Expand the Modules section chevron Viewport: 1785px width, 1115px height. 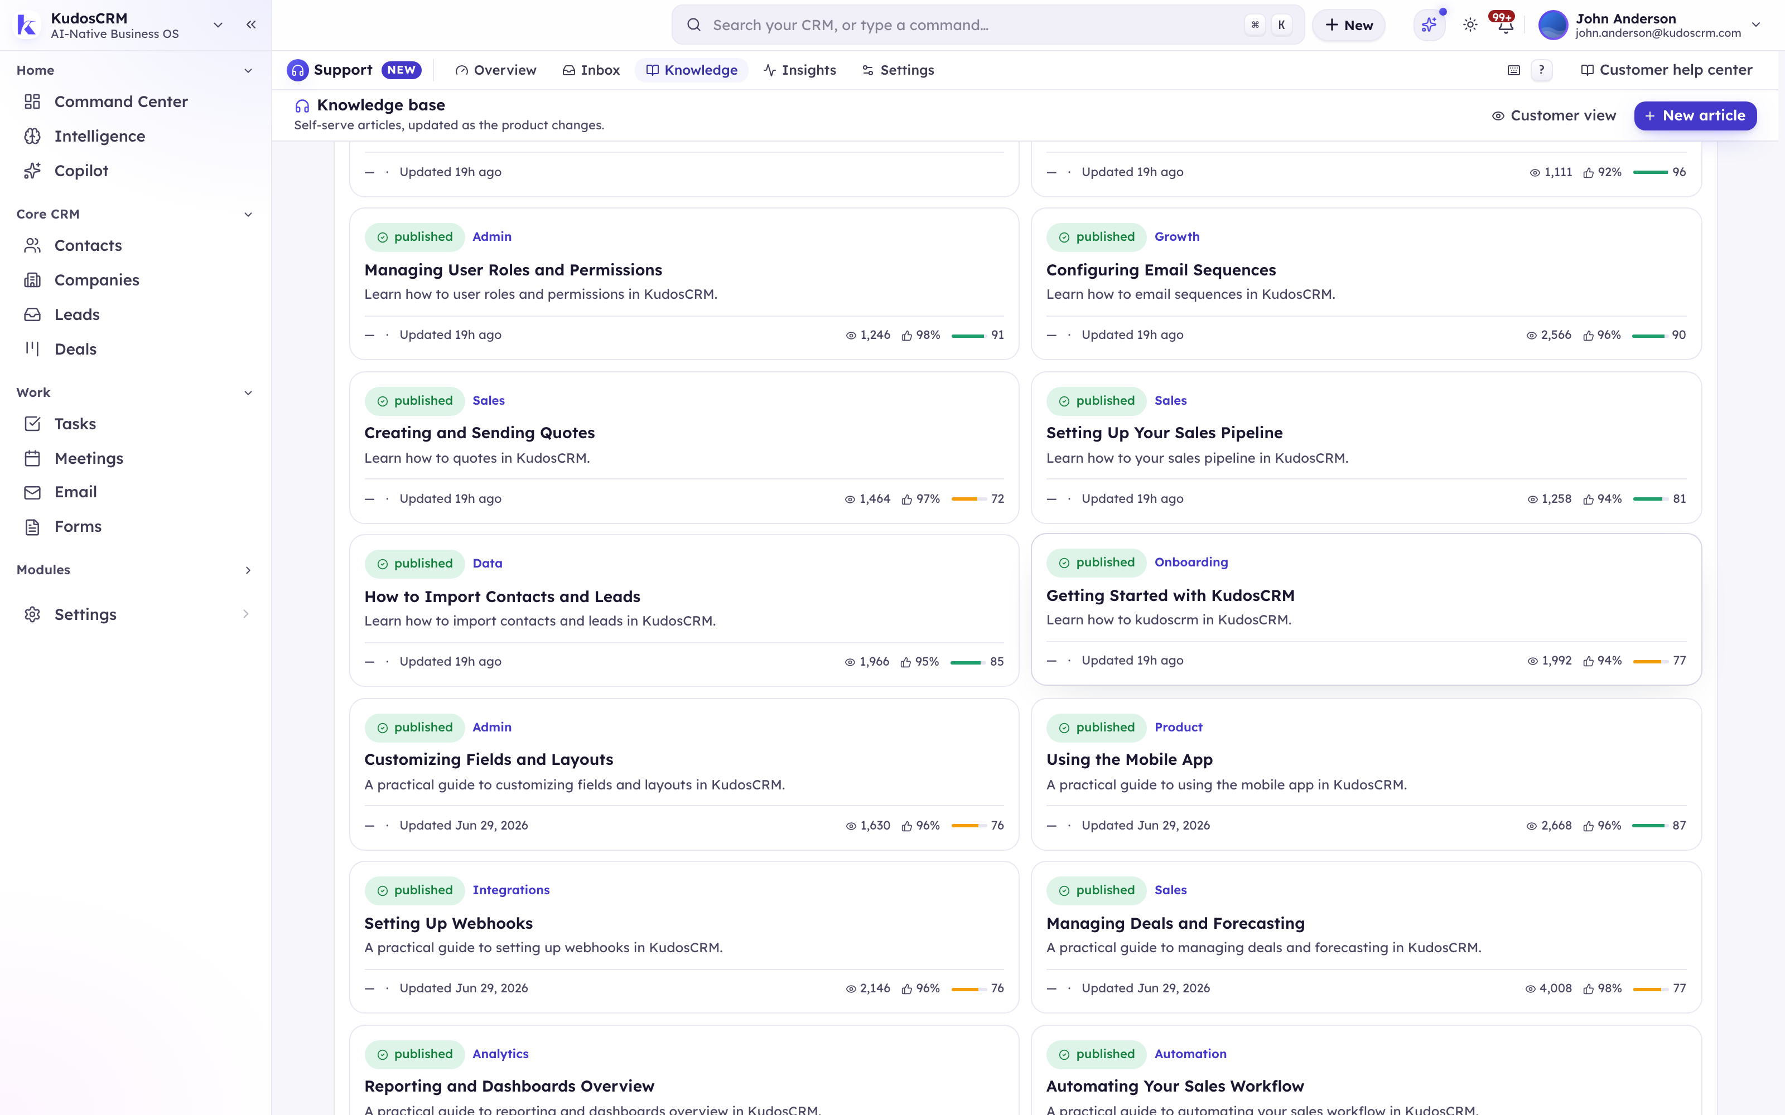pos(248,570)
